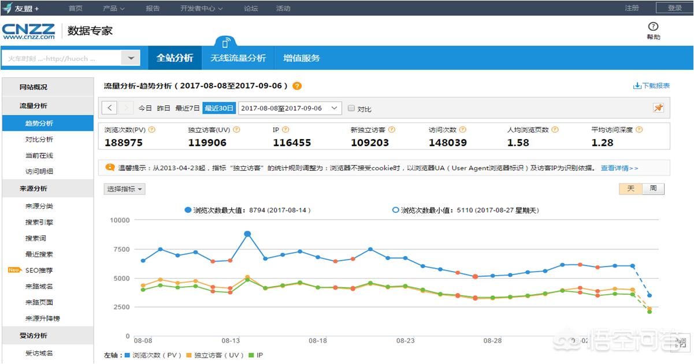The height and width of the screenshot is (364, 694).
Task: Toggle 浏览次数(PV) series in legend
Action: pos(153,356)
